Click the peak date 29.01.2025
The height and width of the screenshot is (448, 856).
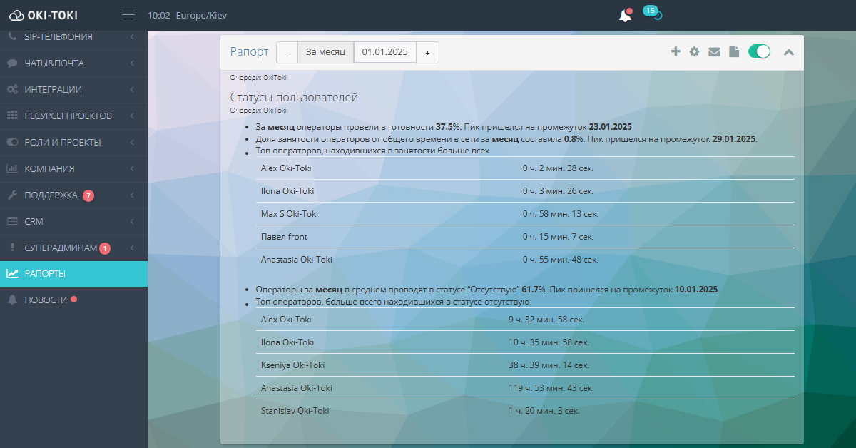(x=734, y=139)
